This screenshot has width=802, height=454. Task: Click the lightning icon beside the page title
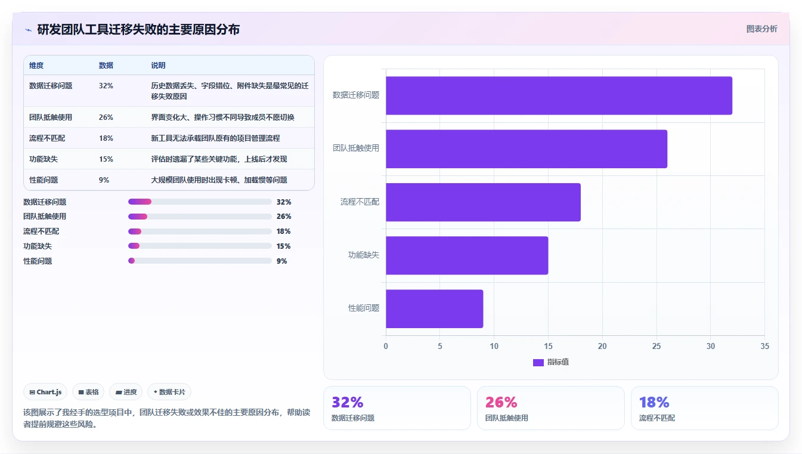(x=28, y=30)
